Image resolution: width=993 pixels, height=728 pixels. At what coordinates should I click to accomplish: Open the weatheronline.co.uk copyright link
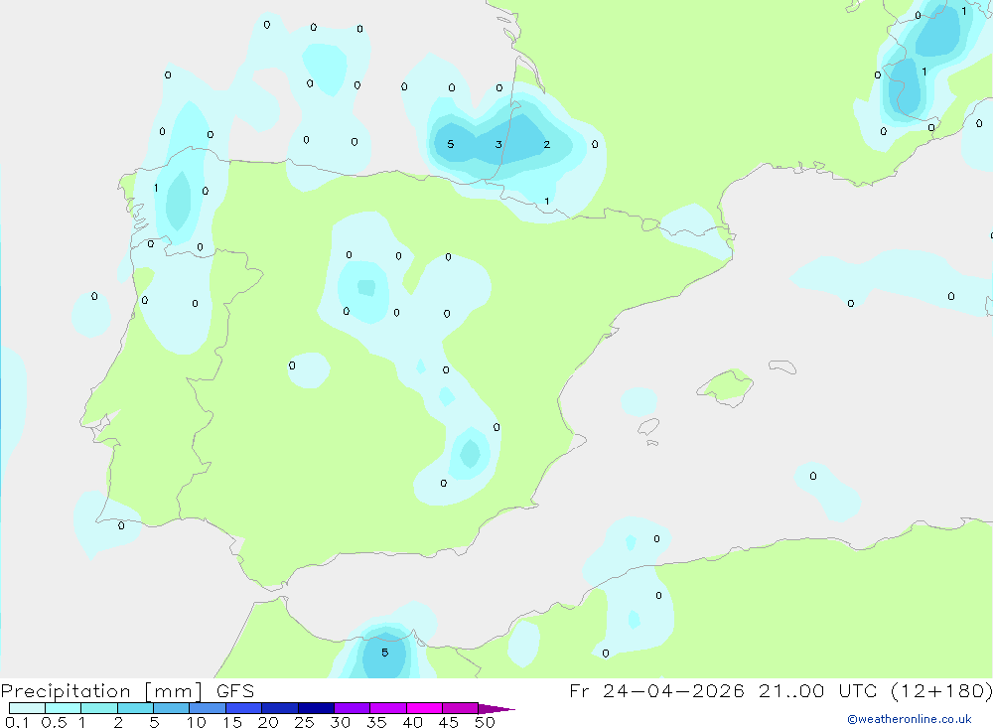[910, 719]
